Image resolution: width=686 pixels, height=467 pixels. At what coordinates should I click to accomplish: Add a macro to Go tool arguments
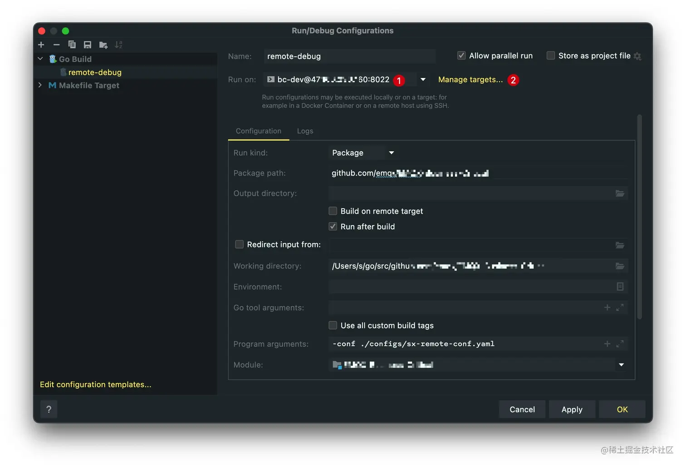[607, 308]
